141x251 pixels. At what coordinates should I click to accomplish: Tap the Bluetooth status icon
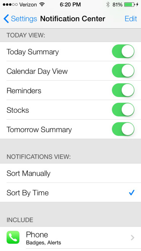click(x=108, y=5)
